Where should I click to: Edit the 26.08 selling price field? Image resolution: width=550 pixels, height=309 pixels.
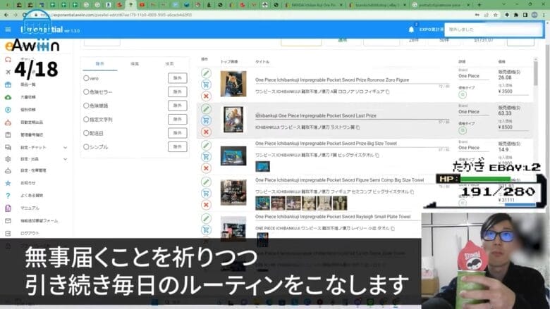513,77
